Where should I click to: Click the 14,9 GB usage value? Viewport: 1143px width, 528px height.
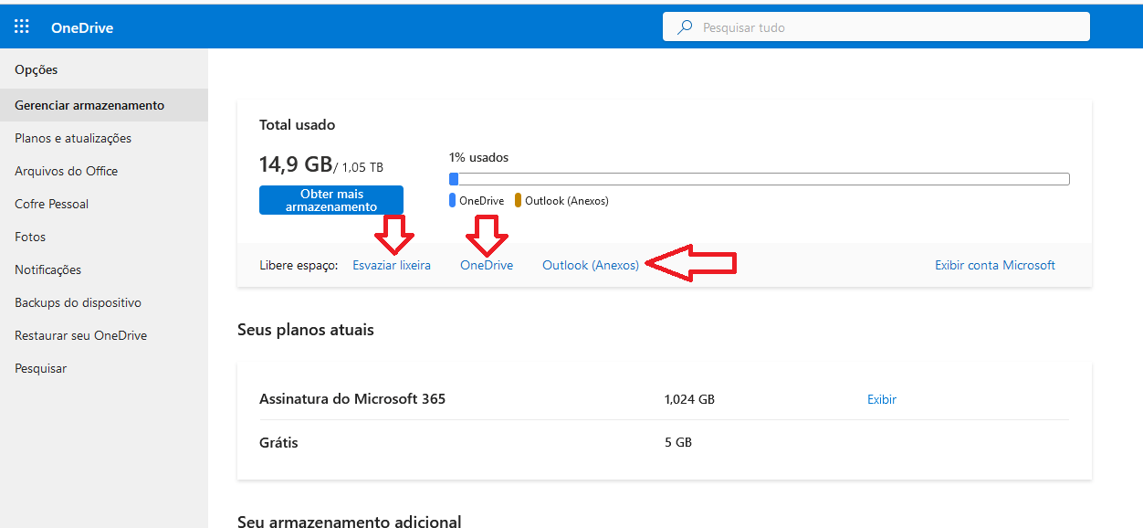click(x=296, y=164)
